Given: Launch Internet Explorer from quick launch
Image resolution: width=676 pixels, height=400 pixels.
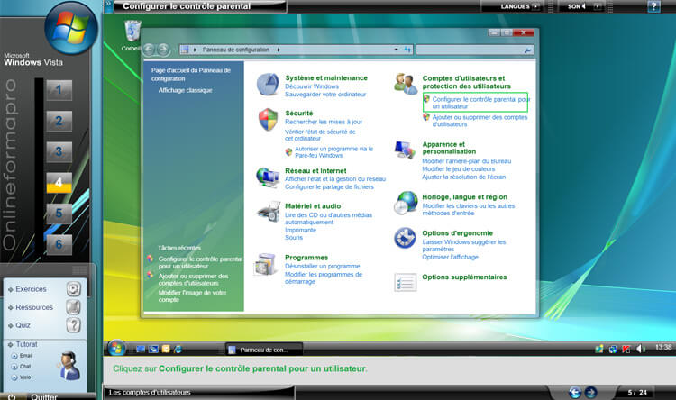Looking at the screenshot, I should coord(178,350).
